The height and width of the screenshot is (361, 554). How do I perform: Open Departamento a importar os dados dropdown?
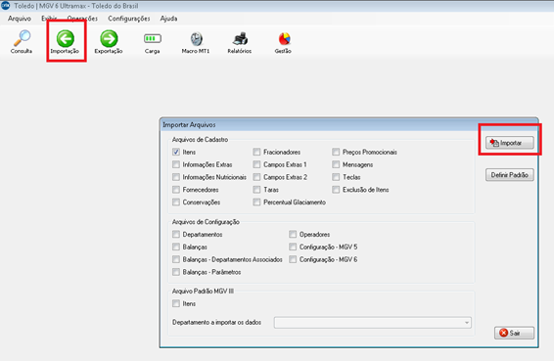372,323
